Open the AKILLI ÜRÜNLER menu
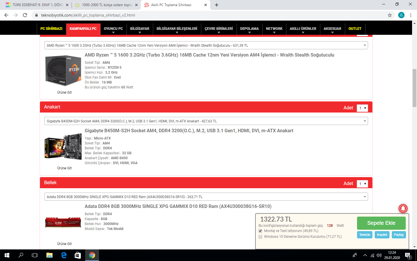The width and height of the screenshot is (417, 261). (x=303, y=29)
